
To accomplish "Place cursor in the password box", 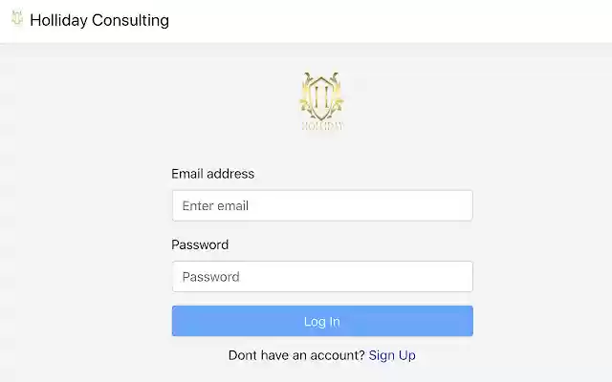I will pyautogui.click(x=322, y=276).
